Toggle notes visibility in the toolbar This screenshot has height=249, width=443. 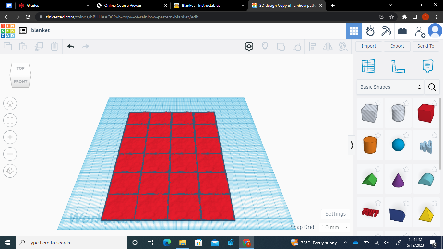(x=248, y=46)
